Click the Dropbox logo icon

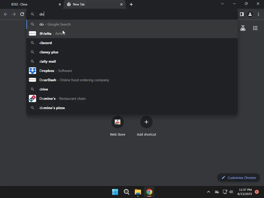32,71
